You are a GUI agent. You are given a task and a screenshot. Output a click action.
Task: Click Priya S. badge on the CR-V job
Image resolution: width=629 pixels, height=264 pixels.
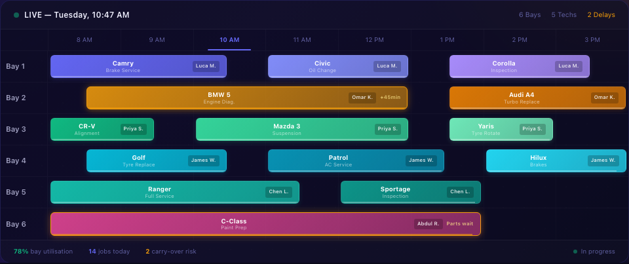[134, 129]
